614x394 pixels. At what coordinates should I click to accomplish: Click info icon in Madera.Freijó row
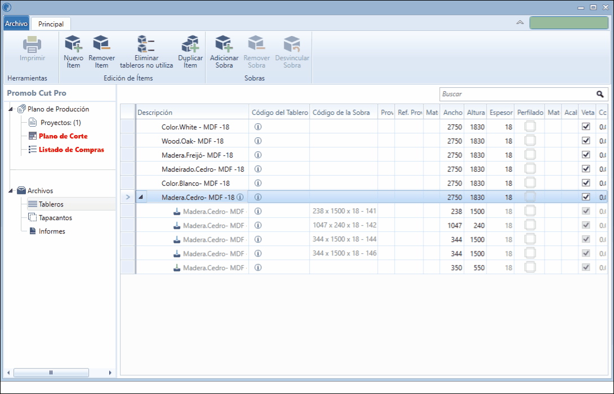(x=258, y=155)
